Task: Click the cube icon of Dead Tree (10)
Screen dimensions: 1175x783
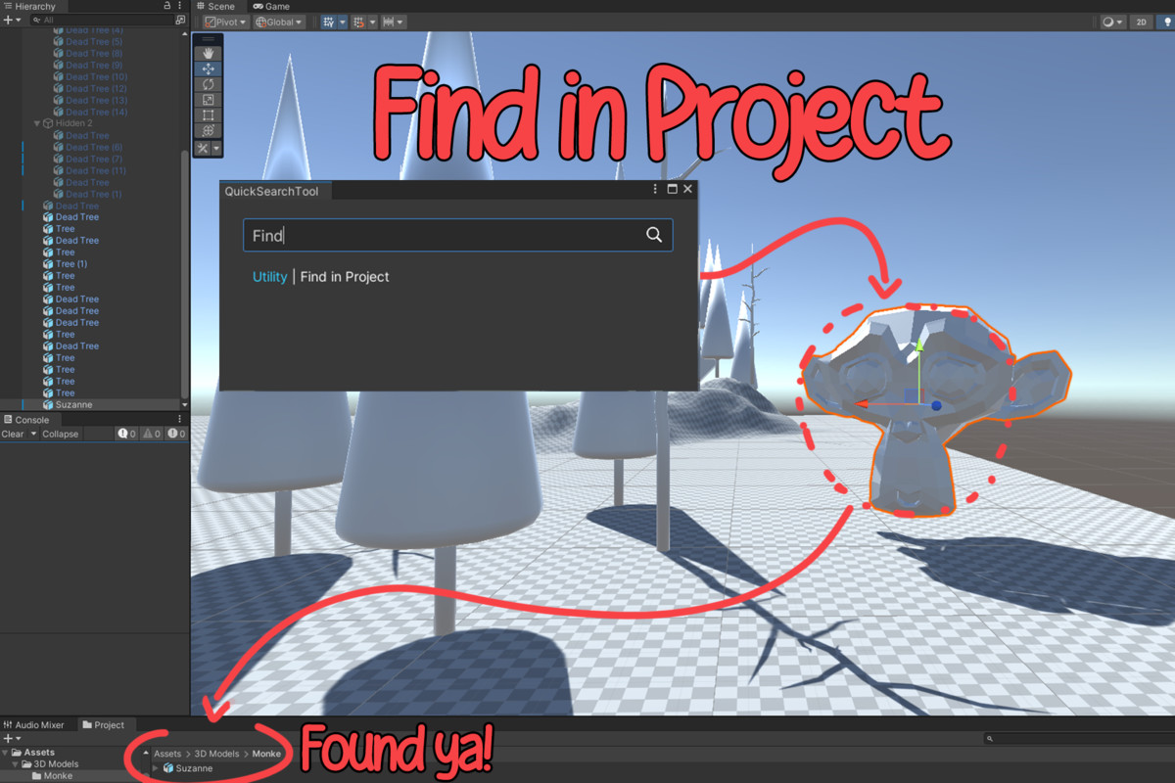Action: tap(59, 76)
